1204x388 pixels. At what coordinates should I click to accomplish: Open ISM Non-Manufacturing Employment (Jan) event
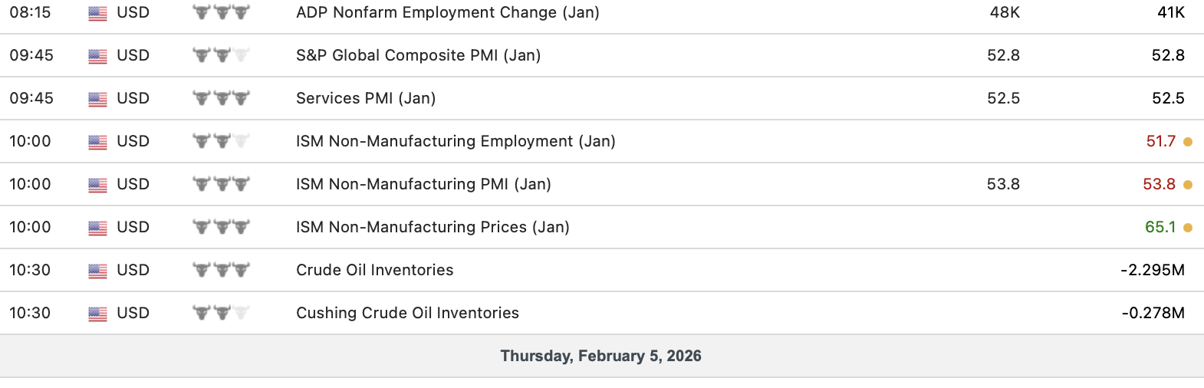[x=456, y=142]
